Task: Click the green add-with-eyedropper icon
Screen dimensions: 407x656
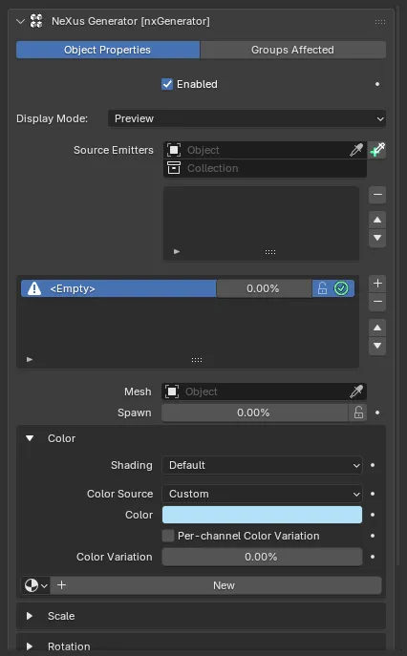Action: [x=377, y=150]
